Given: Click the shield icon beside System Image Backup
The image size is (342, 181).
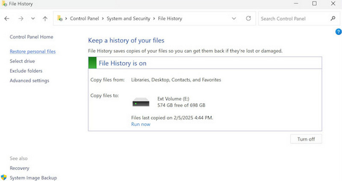Looking at the screenshot, I should (4, 178).
